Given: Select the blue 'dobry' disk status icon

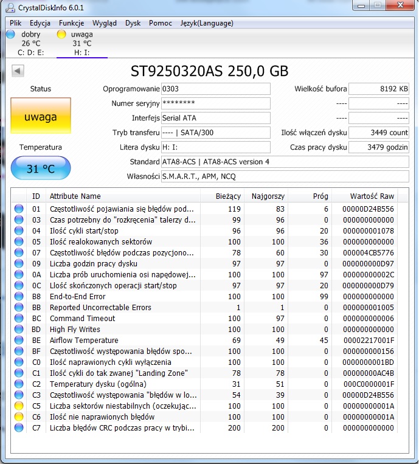Looking at the screenshot, I should coord(11,34).
